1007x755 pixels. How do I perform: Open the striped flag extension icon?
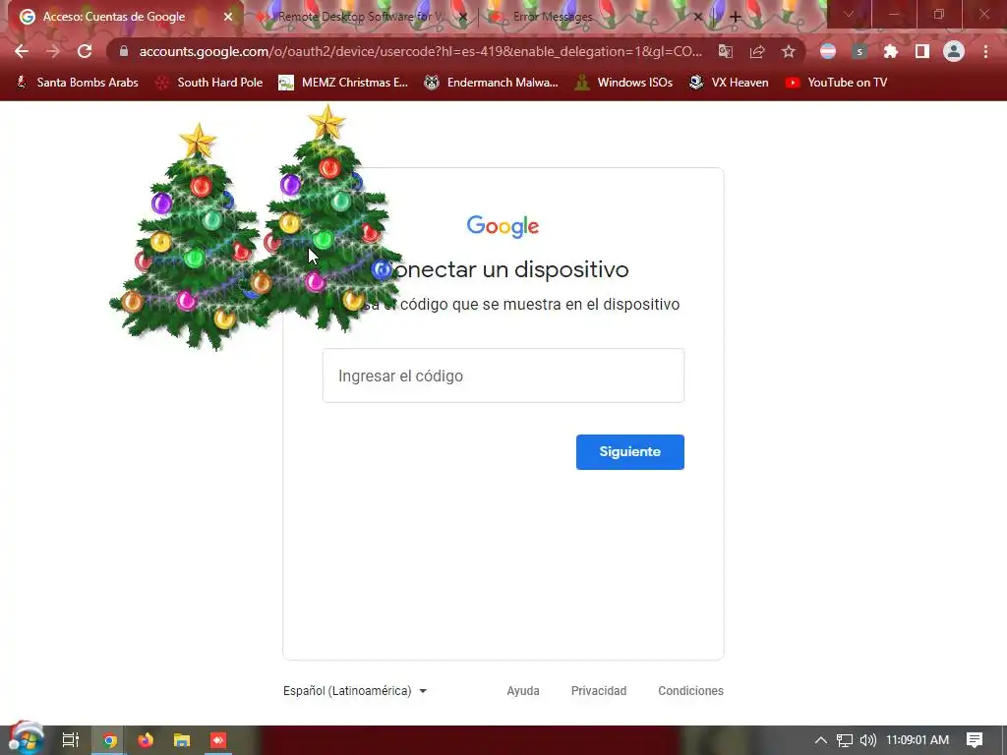tap(828, 51)
